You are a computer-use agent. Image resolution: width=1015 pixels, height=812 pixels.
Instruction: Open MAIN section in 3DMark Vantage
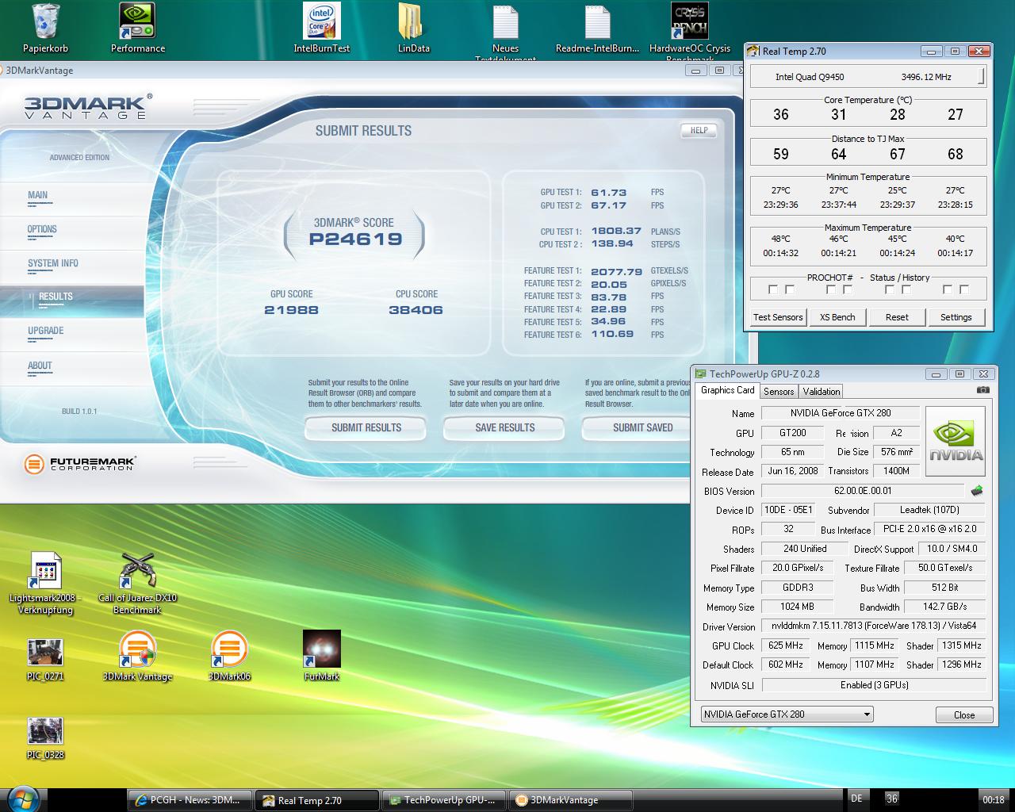(37, 195)
